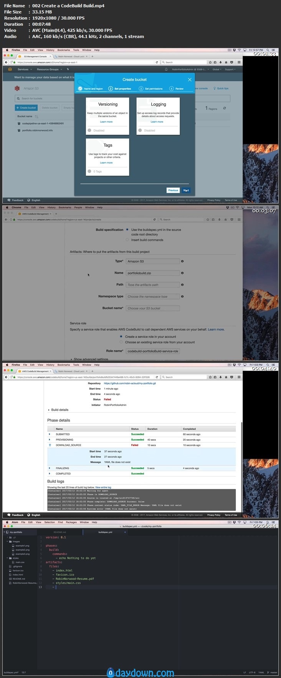The width and height of the screenshot is (281, 678).
Task: Click master branch indicator in Atom status bar
Action: click(273, 672)
